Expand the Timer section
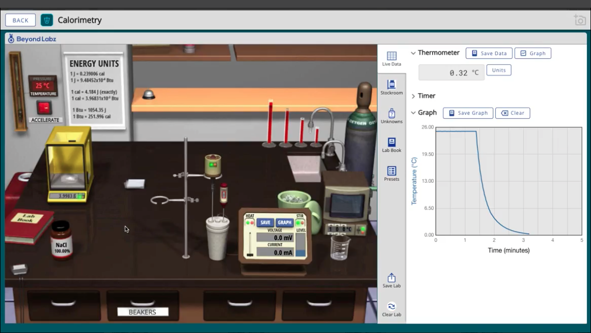This screenshot has width=591, height=333. (x=414, y=96)
